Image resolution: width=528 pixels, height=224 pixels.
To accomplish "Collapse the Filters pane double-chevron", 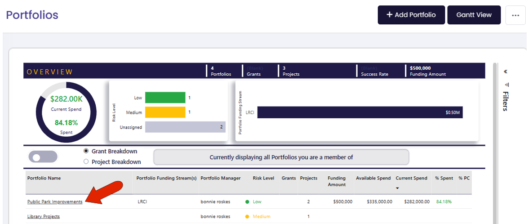I will pos(506,72).
